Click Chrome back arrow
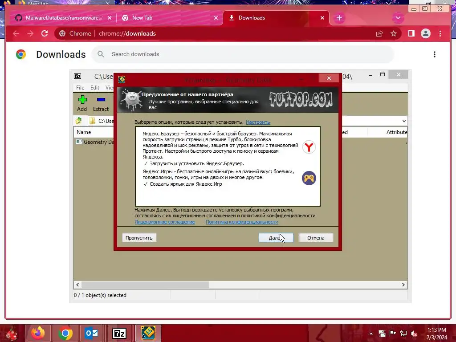The image size is (456, 342). coord(16,33)
